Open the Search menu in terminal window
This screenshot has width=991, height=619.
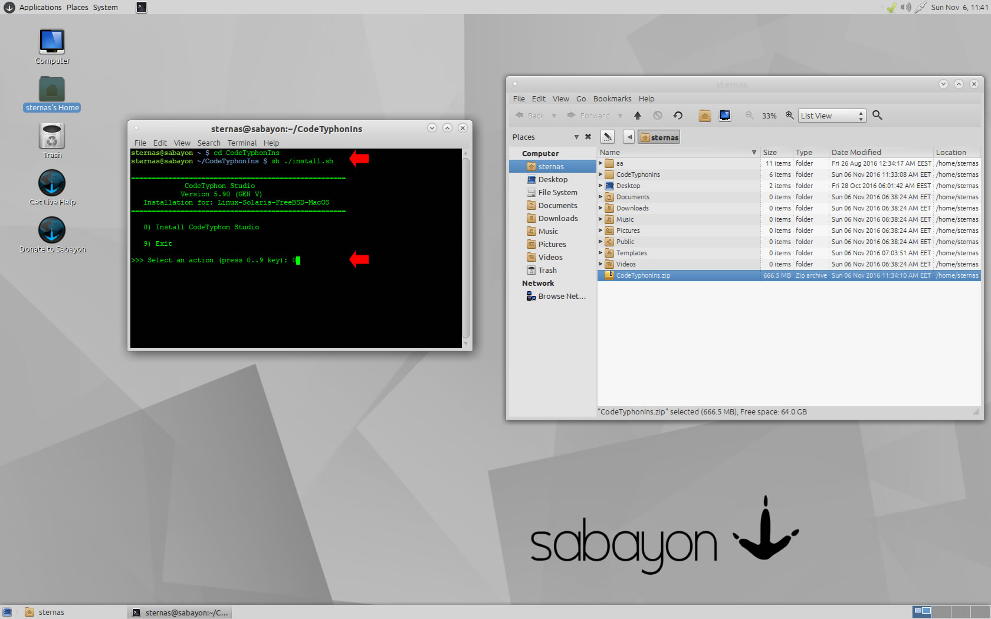click(x=209, y=143)
